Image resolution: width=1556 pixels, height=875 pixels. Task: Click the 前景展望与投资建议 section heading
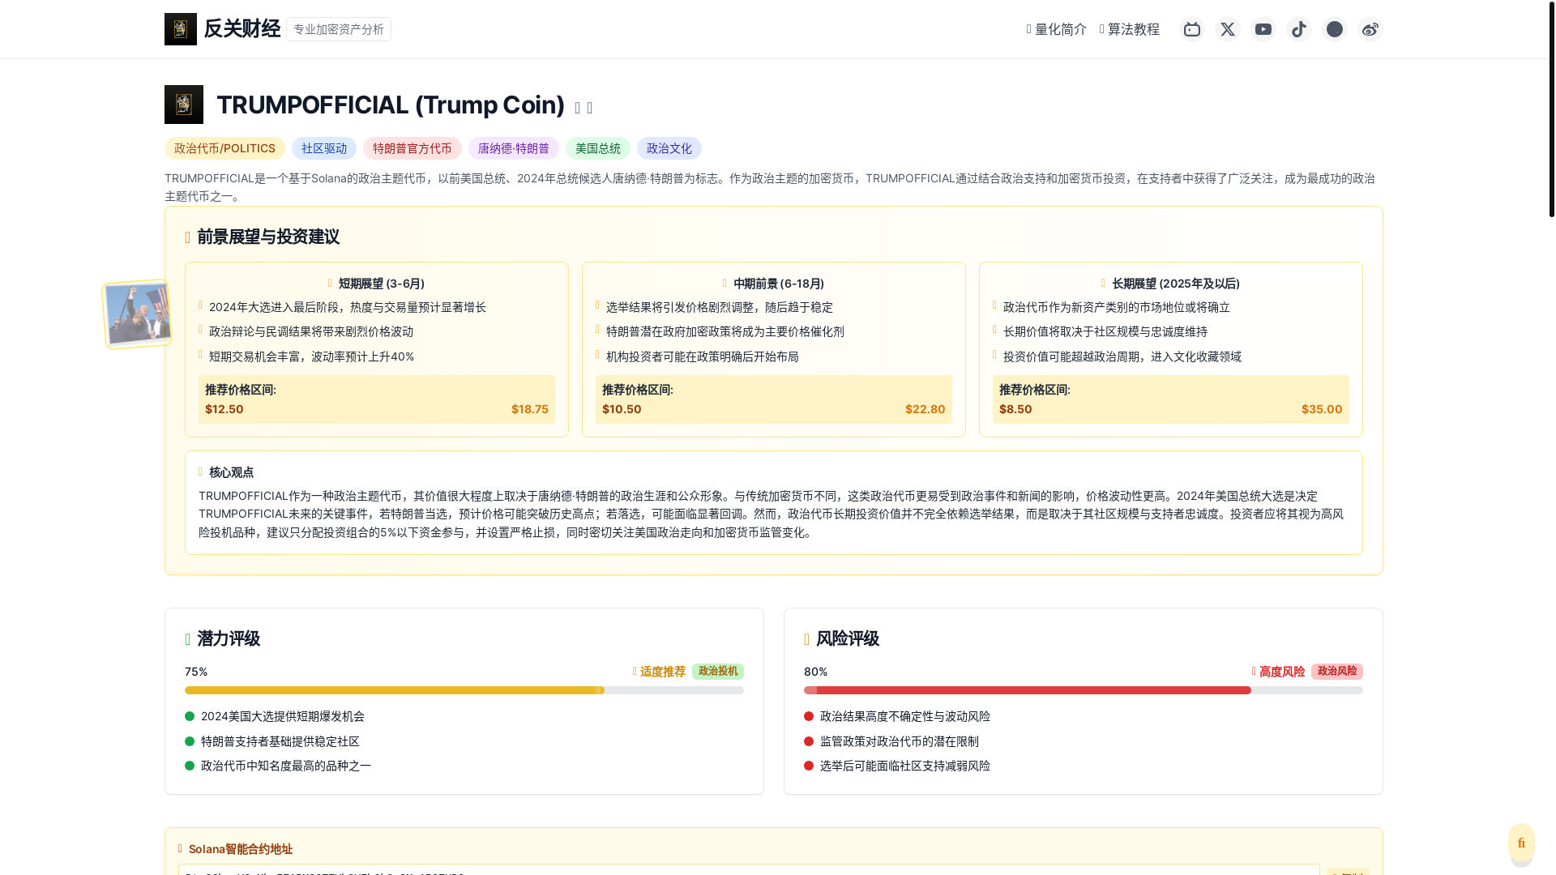(268, 237)
